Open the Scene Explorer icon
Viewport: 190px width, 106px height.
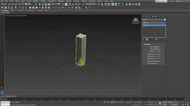[x=106, y=4]
